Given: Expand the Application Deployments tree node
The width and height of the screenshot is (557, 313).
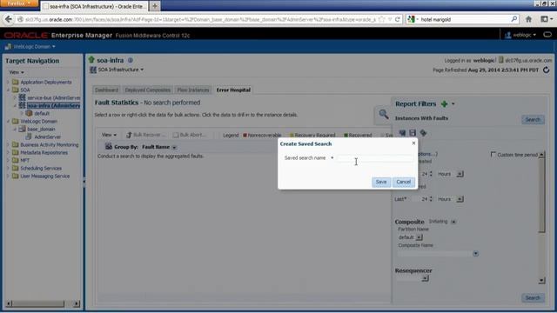Looking at the screenshot, I should click(8, 82).
